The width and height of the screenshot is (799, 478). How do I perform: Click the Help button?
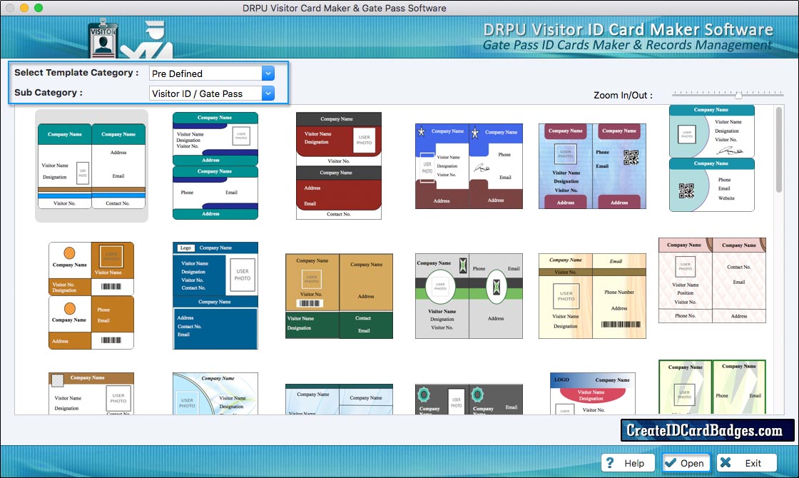click(x=627, y=463)
